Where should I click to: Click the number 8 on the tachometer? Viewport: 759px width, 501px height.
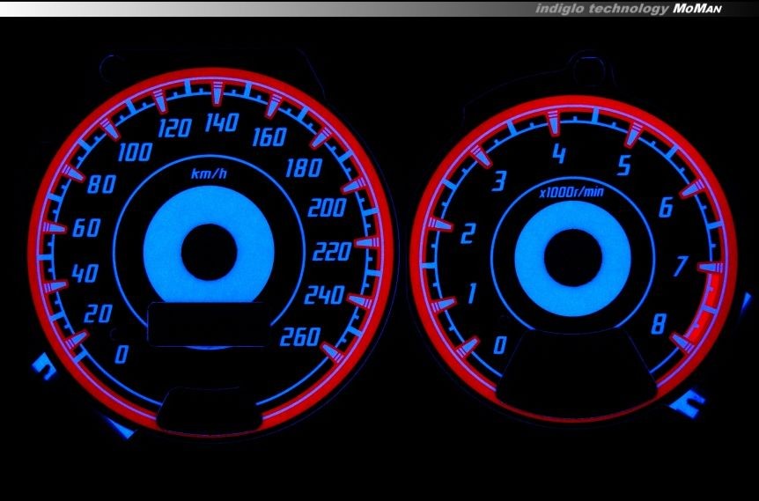[658, 324]
